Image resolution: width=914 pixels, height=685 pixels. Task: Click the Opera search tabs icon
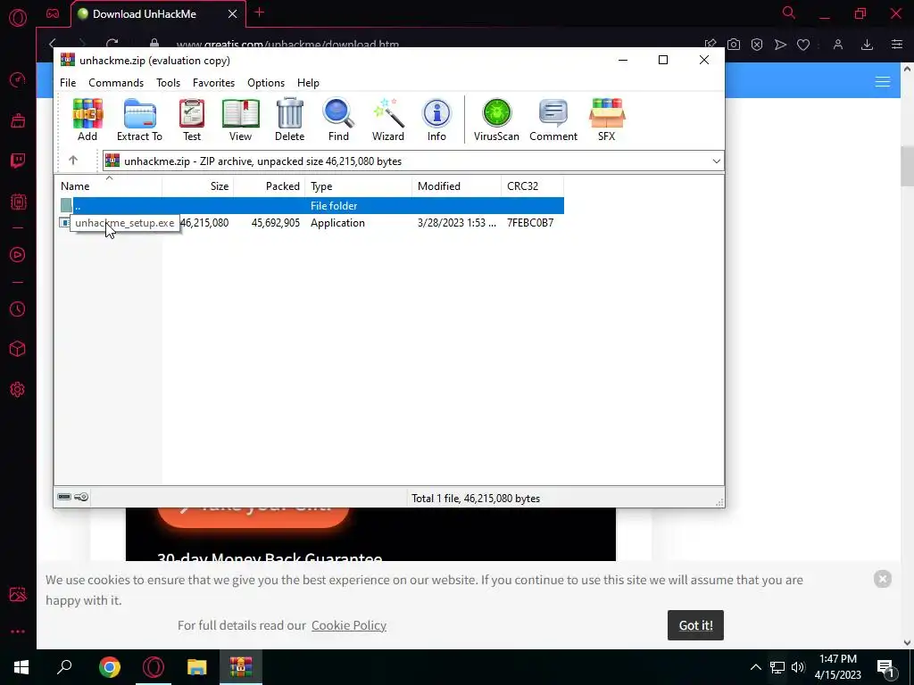788,12
